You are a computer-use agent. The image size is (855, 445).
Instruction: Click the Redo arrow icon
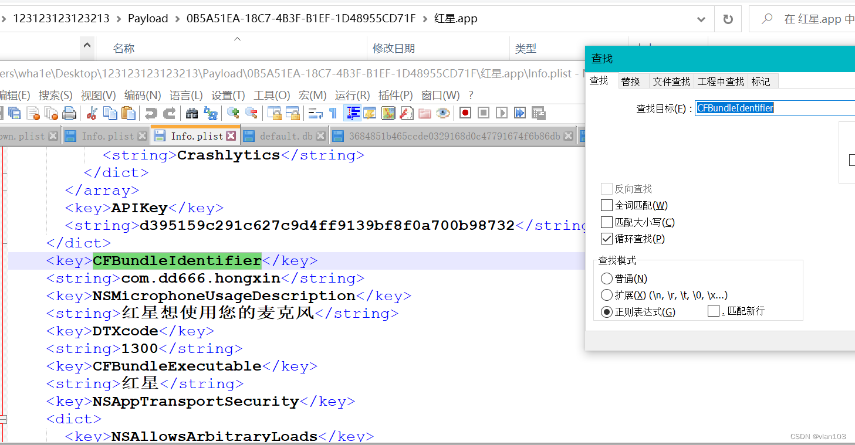click(x=169, y=113)
